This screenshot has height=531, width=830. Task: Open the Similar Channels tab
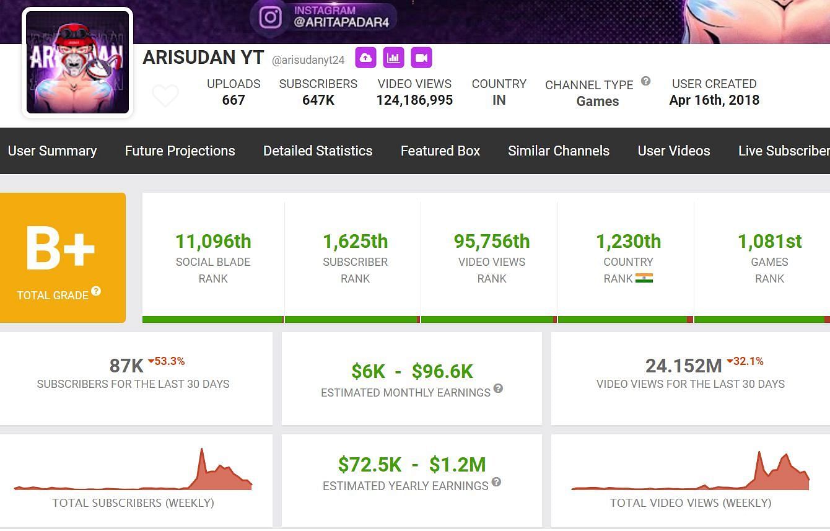point(559,151)
